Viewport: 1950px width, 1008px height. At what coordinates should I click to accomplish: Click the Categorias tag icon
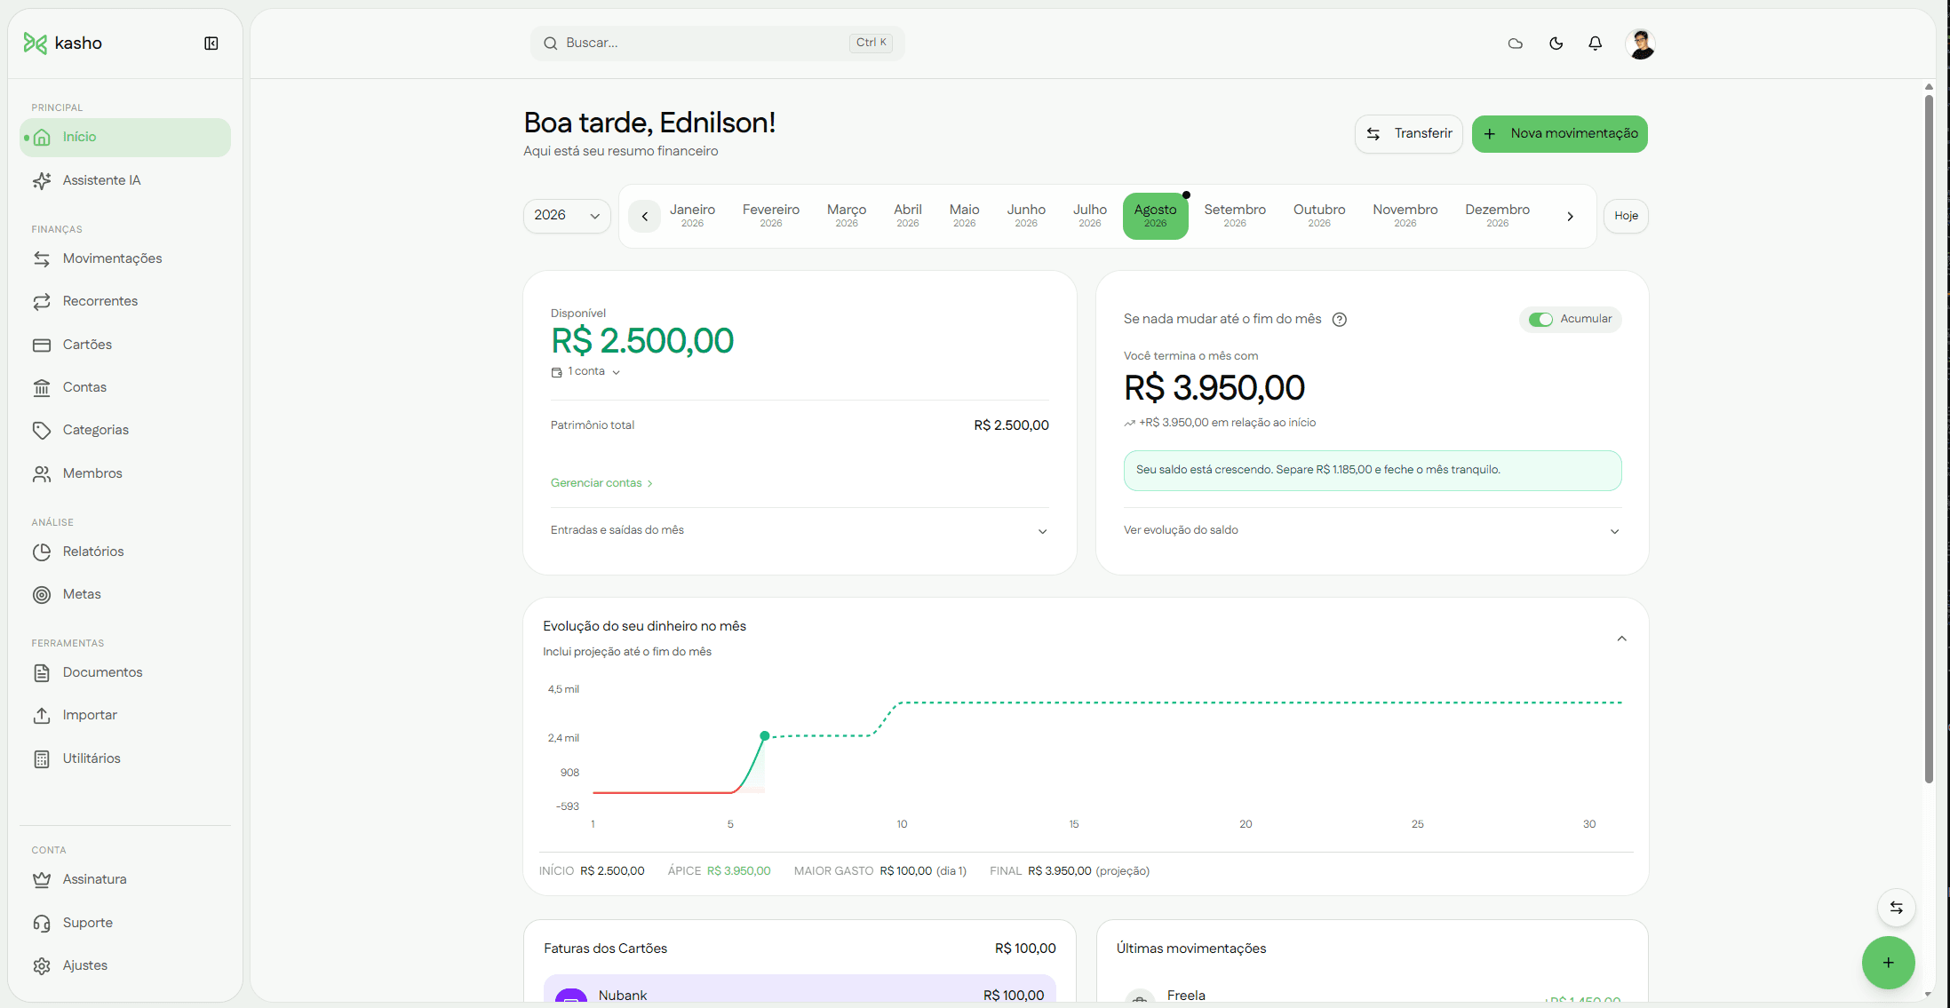(x=42, y=430)
